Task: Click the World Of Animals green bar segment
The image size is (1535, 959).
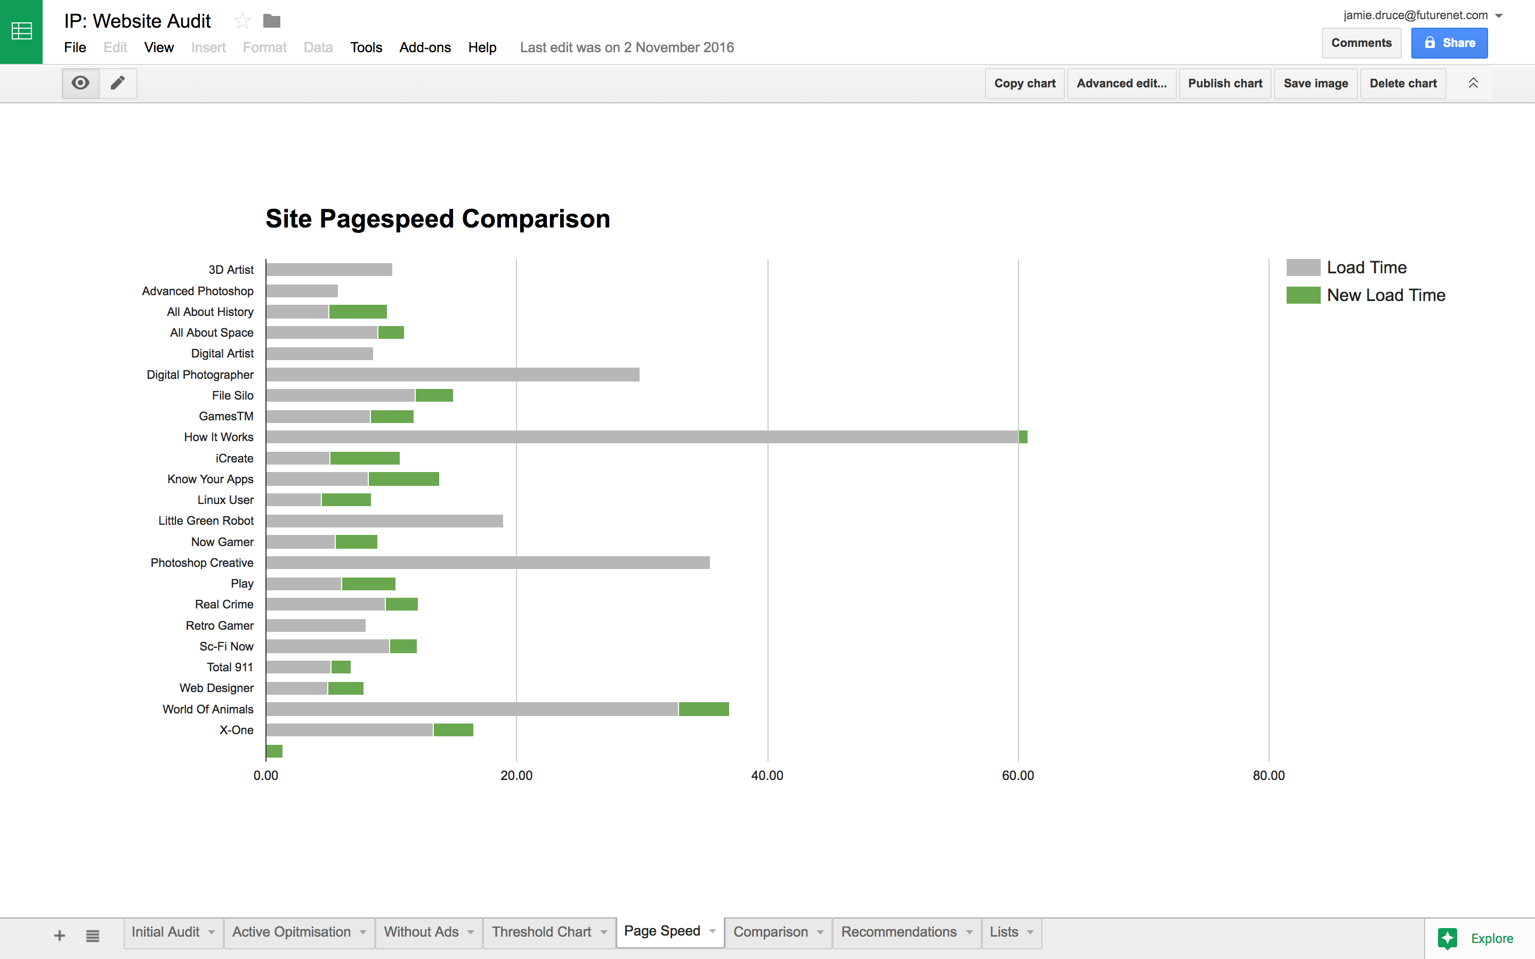Action: tap(704, 709)
